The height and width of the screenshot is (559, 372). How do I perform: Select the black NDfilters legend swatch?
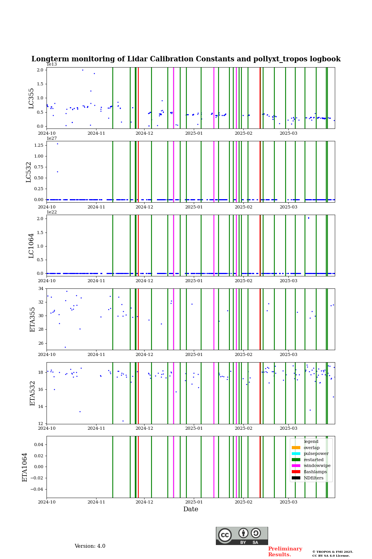(296, 478)
